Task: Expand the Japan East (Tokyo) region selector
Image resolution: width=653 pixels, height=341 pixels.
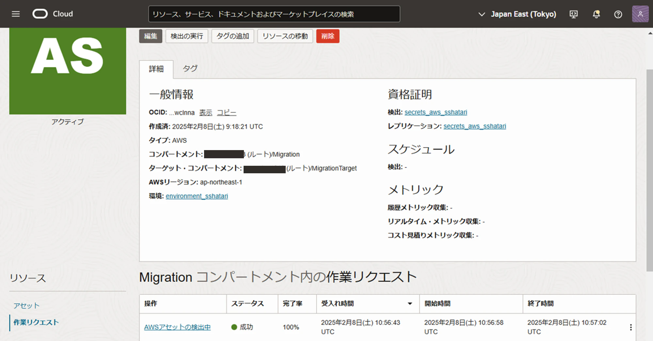Action: [517, 14]
